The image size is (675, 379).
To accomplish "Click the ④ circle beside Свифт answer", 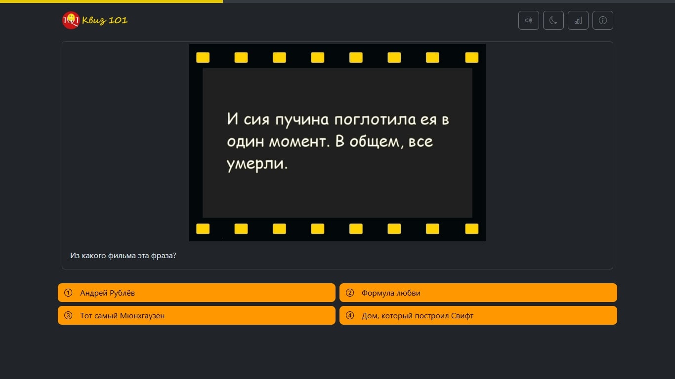I will point(350,315).
